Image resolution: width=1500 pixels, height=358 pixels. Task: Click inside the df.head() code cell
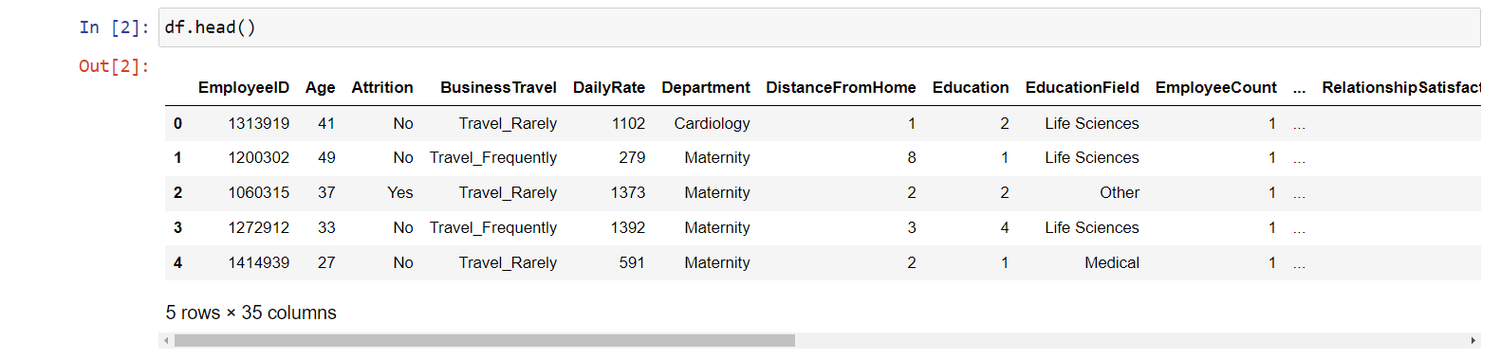(x=819, y=27)
